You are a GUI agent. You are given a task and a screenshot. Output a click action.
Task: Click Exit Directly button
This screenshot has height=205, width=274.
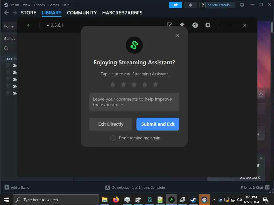point(111,124)
